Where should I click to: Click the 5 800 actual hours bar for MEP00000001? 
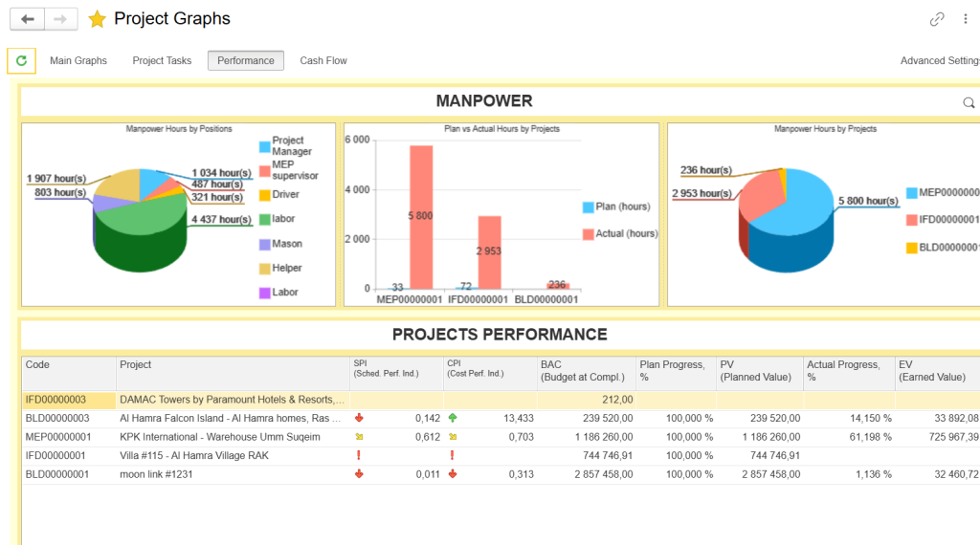pyautogui.click(x=421, y=217)
